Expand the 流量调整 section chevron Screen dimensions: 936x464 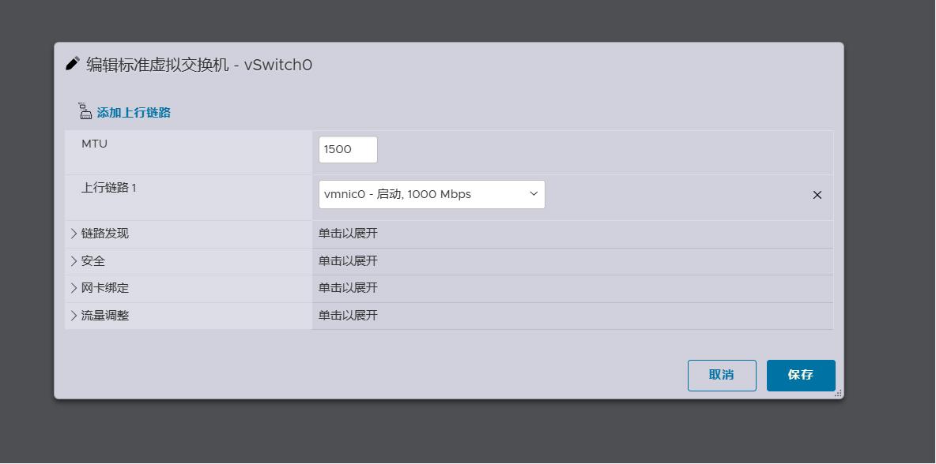[74, 316]
